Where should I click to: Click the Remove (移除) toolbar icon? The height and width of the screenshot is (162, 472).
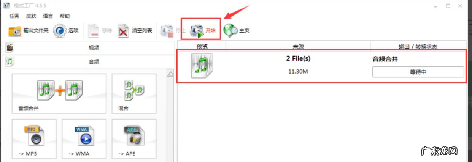94,31
